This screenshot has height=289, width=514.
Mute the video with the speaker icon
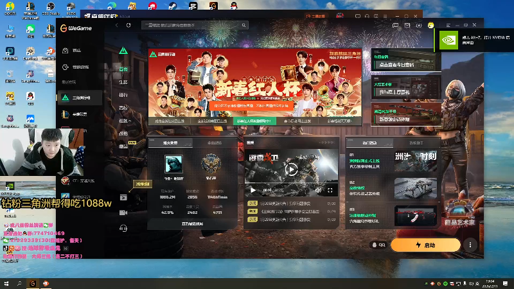[318, 190]
